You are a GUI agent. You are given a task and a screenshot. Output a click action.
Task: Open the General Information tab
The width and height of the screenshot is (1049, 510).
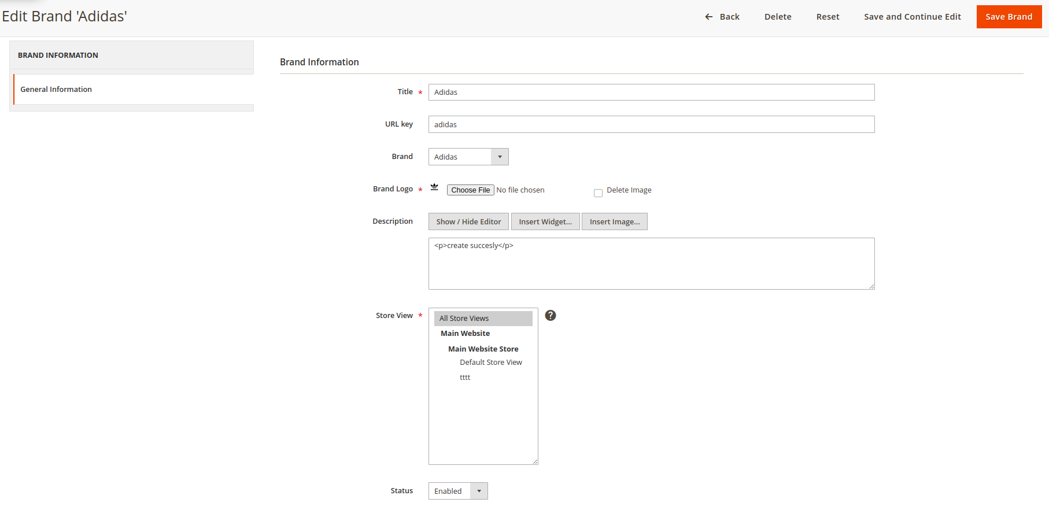click(x=56, y=89)
